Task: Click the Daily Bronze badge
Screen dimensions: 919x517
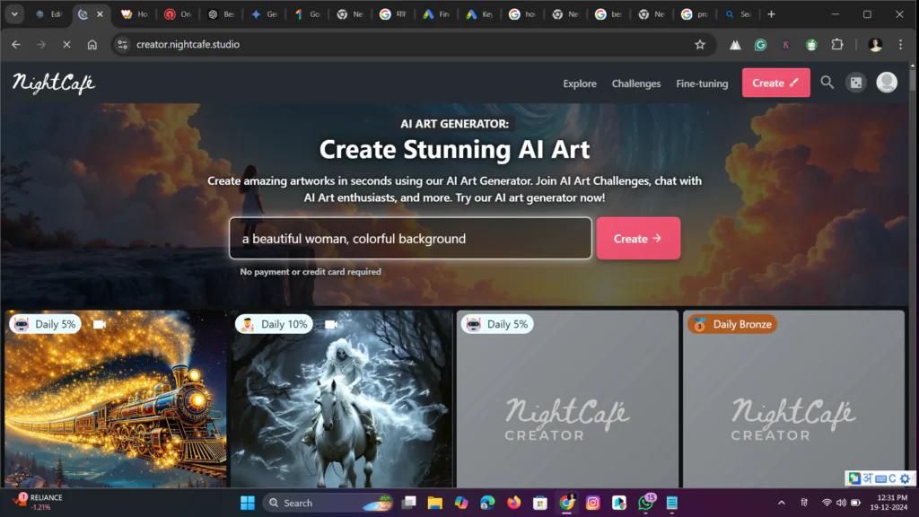Action: click(x=732, y=324)
